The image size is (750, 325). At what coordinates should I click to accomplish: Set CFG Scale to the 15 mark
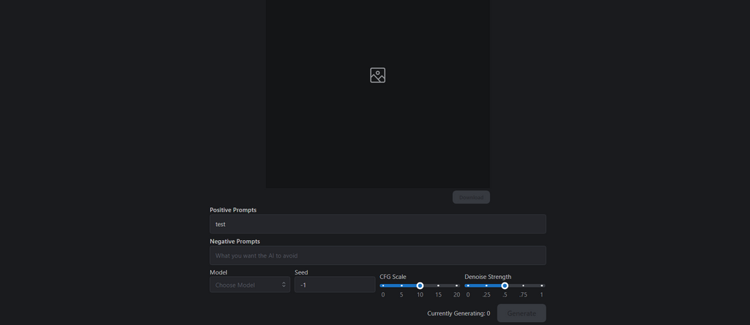point(438,285)
